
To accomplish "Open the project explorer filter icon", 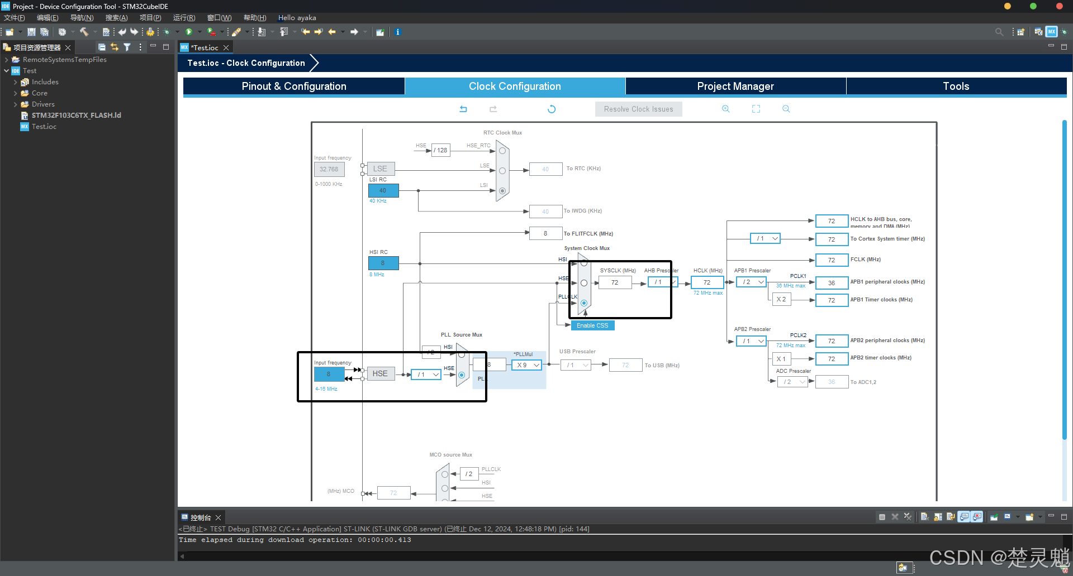I will 127,47.
